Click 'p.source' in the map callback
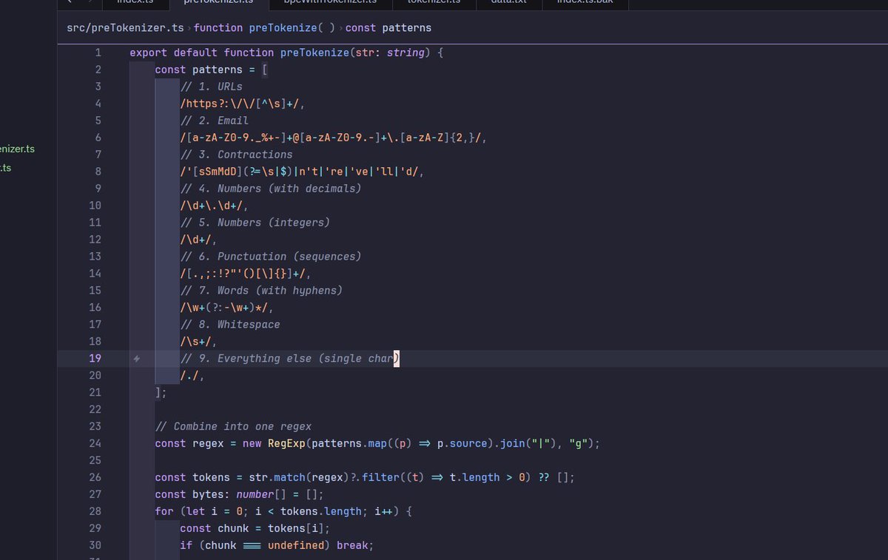 pos(461,444)
